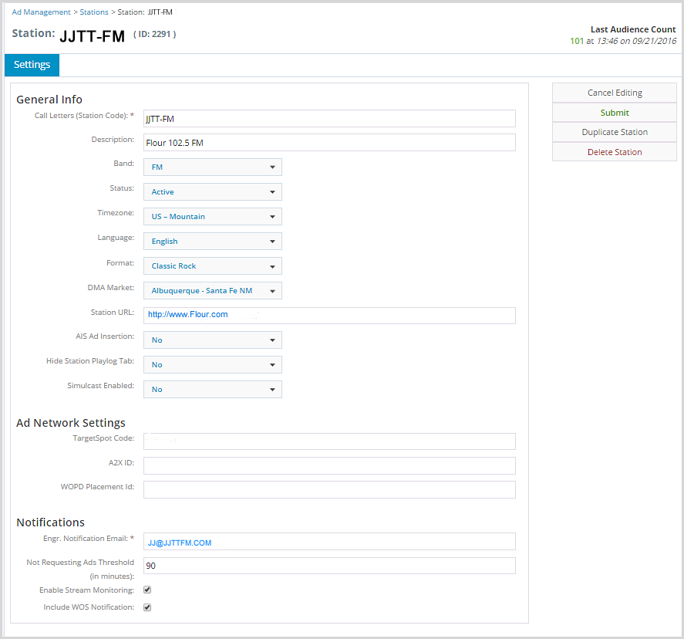The height and width of the screenshot is (639, 684).
Task: Open the Timezone dropdown
Action: pos(212,216)
